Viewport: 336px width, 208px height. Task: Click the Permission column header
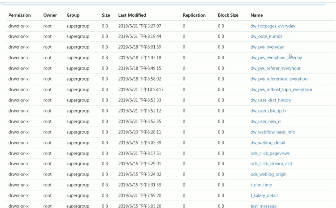click(19, 15)
